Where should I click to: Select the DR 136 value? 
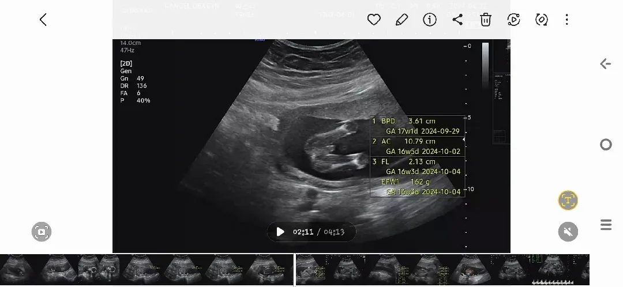133,86
